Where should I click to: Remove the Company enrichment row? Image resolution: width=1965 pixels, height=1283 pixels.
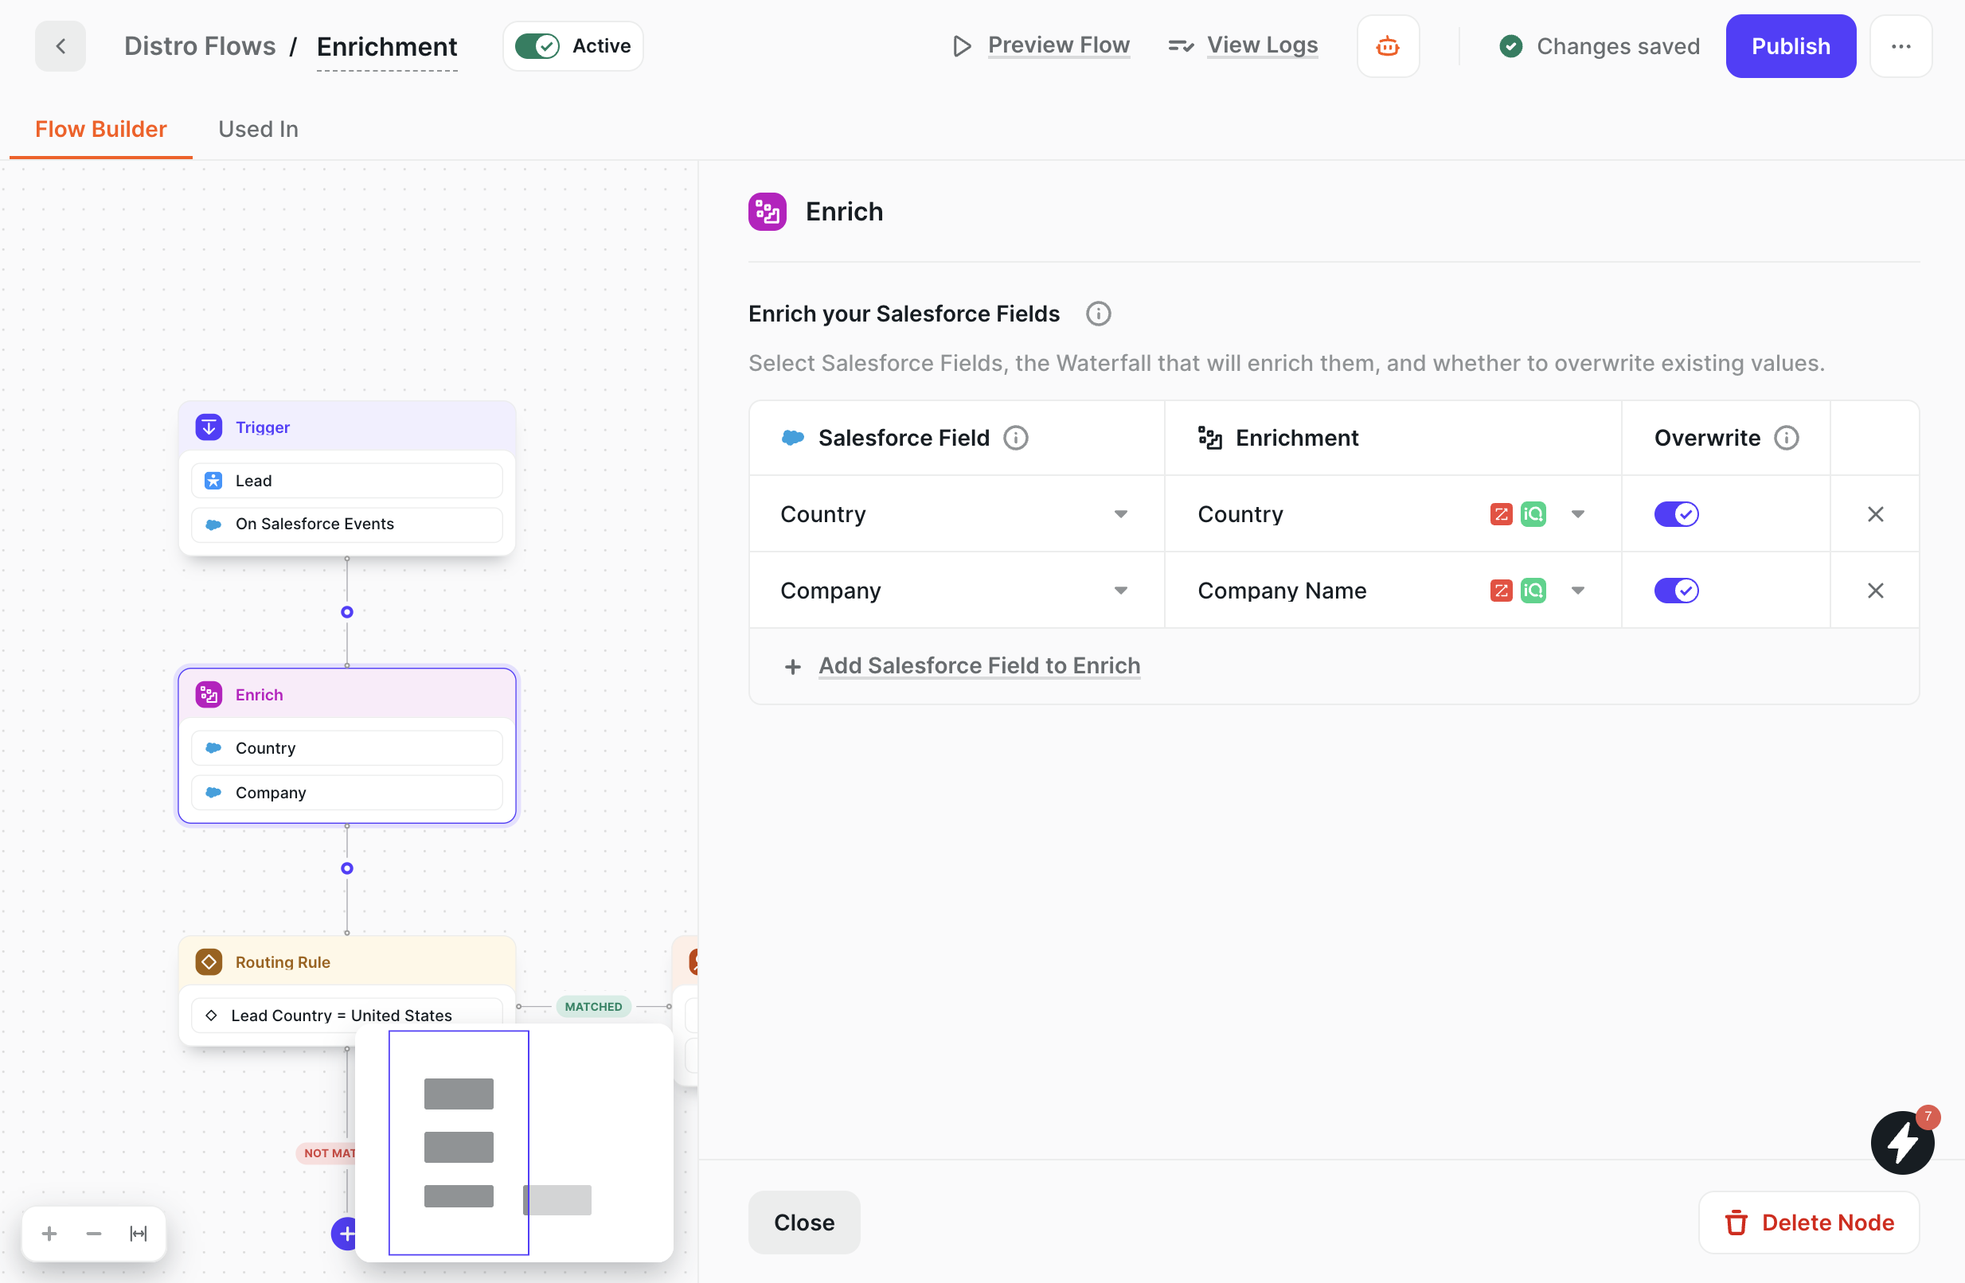[x=1874, y=590]
